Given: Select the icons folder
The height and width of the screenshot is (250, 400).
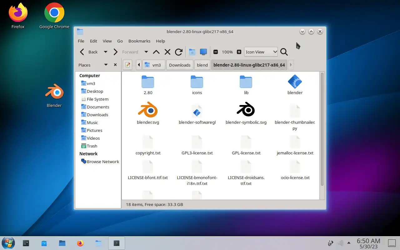Looking at the screenshot, I should coord(197,82).
